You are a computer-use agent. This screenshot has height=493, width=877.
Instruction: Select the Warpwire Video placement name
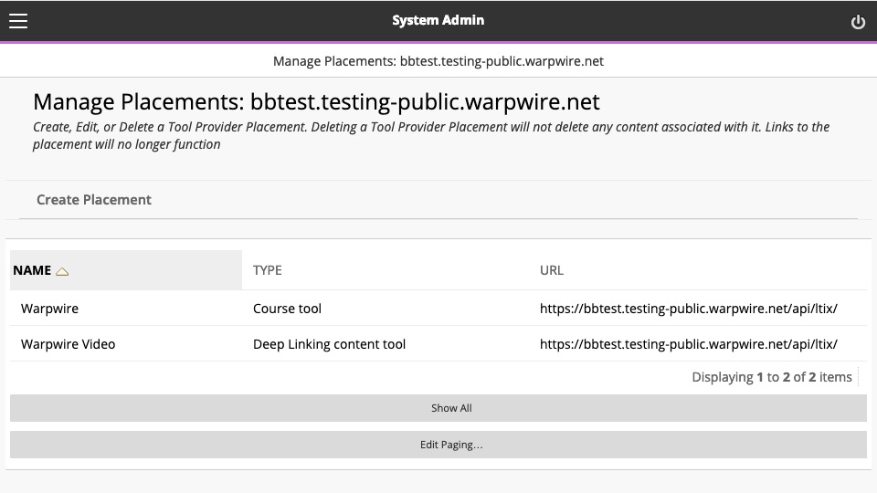click(x=69, y=344)
